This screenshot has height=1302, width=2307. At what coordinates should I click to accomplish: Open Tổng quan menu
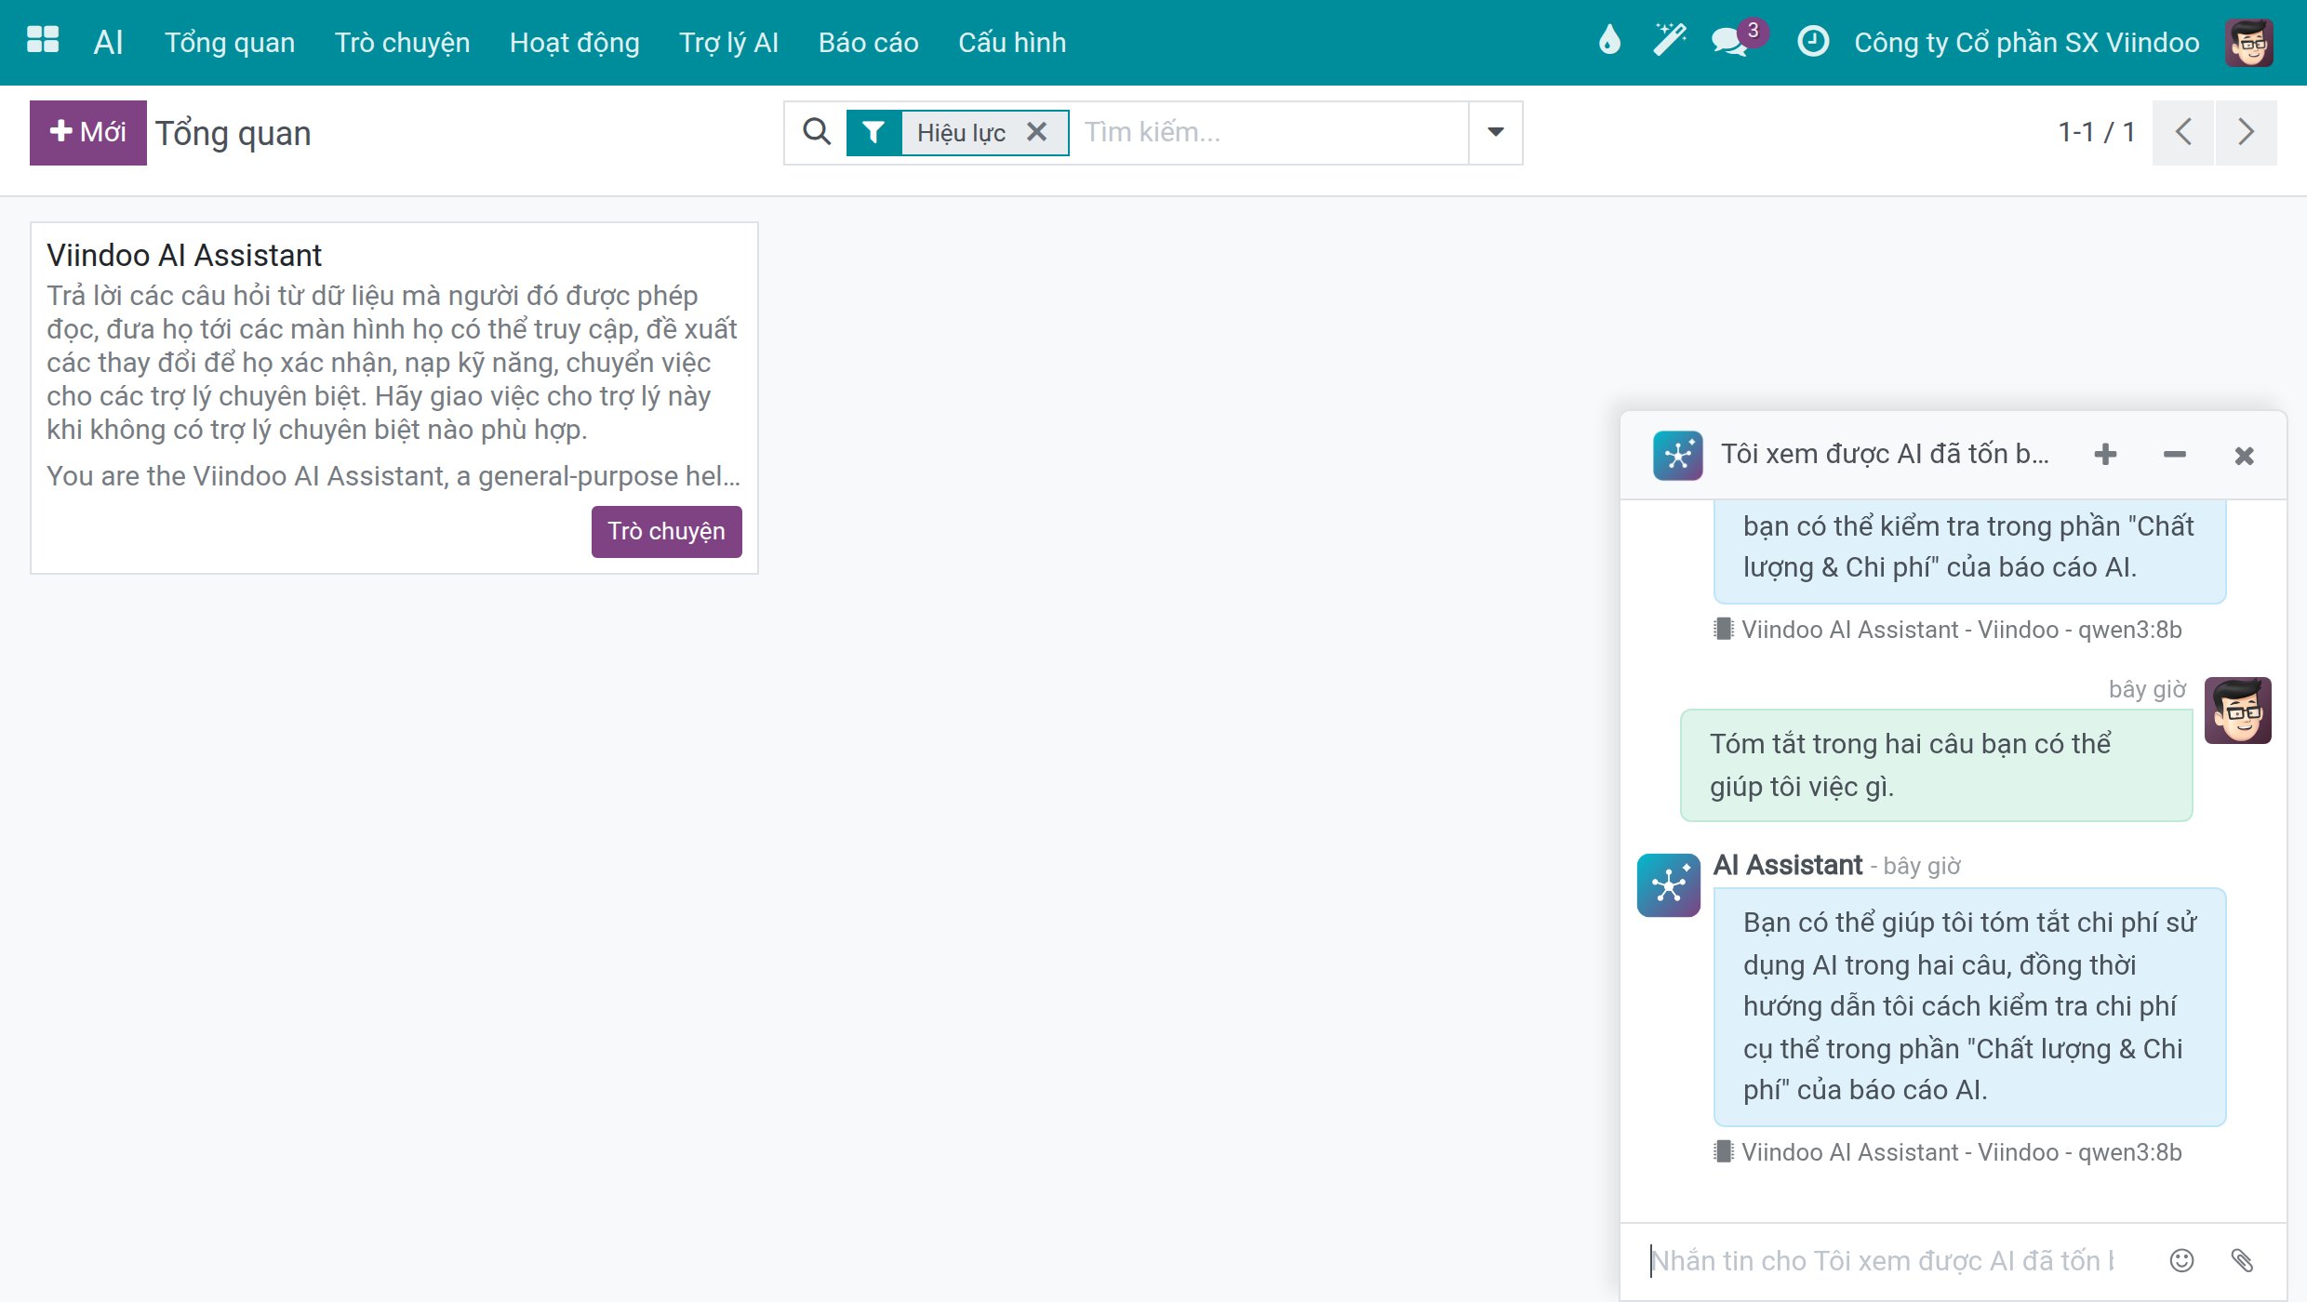pyautogui.click(x=230, y=42)
